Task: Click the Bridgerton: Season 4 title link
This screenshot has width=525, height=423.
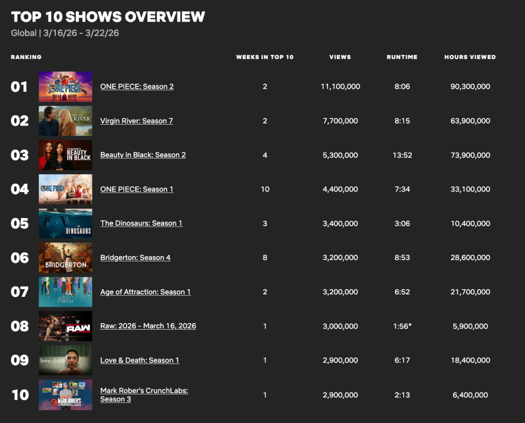Action: tap(135, 257)
